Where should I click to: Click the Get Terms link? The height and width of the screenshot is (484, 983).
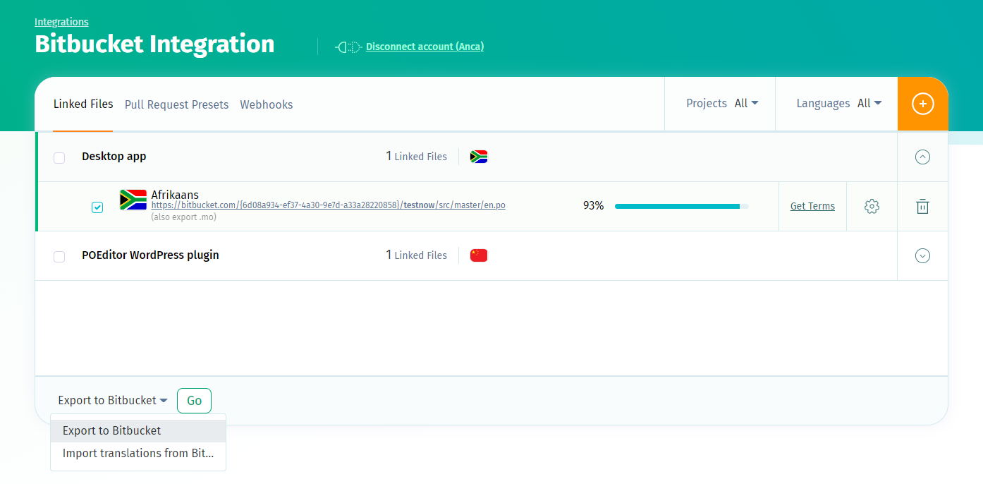812,206
